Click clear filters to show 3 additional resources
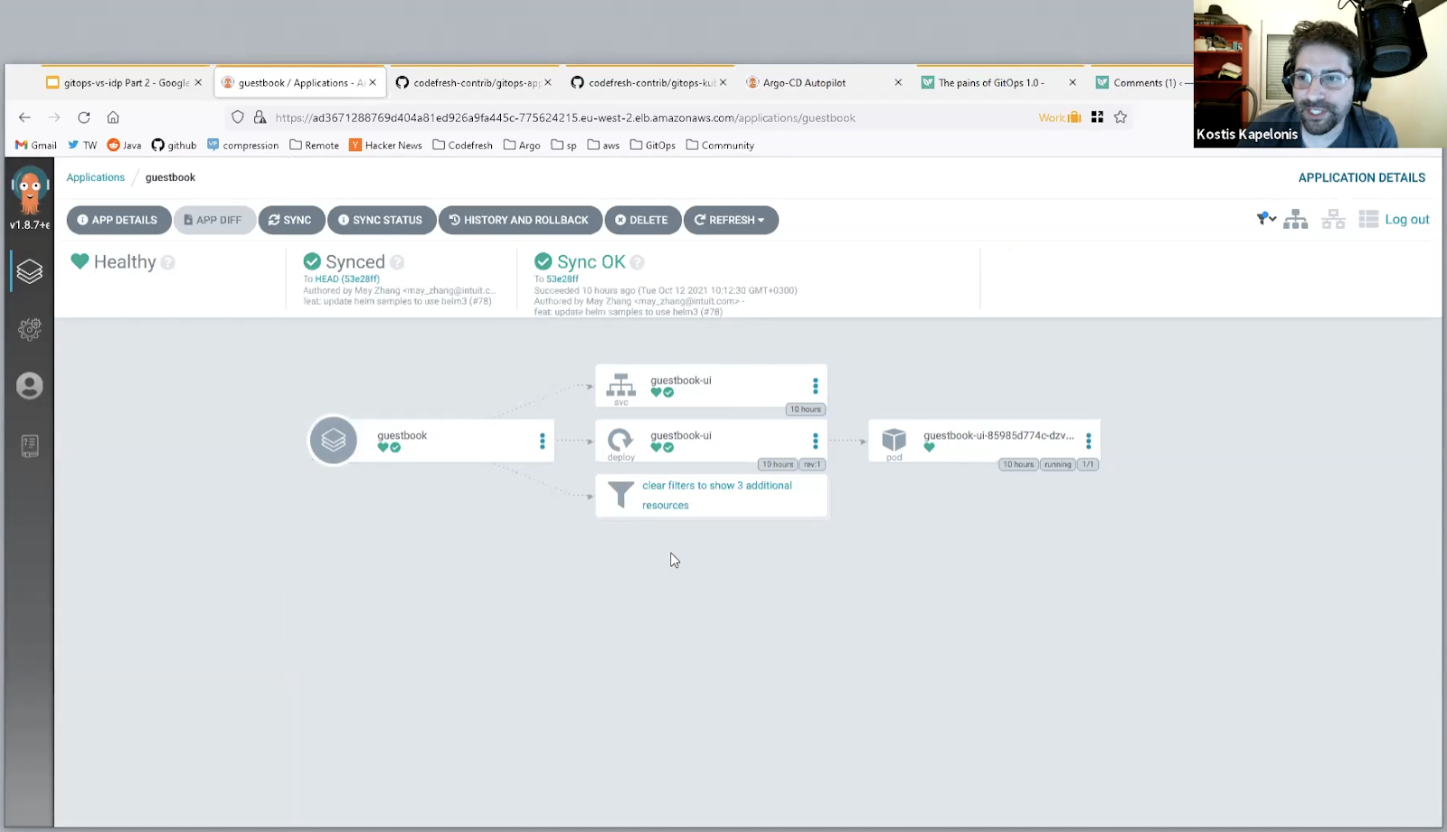The width and height of the screenshot is (1447, 832). 717,496
